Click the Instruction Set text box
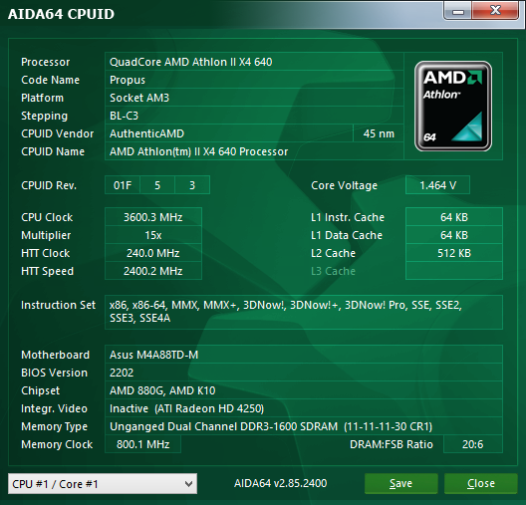526x505 pixels. pos(304,312)
